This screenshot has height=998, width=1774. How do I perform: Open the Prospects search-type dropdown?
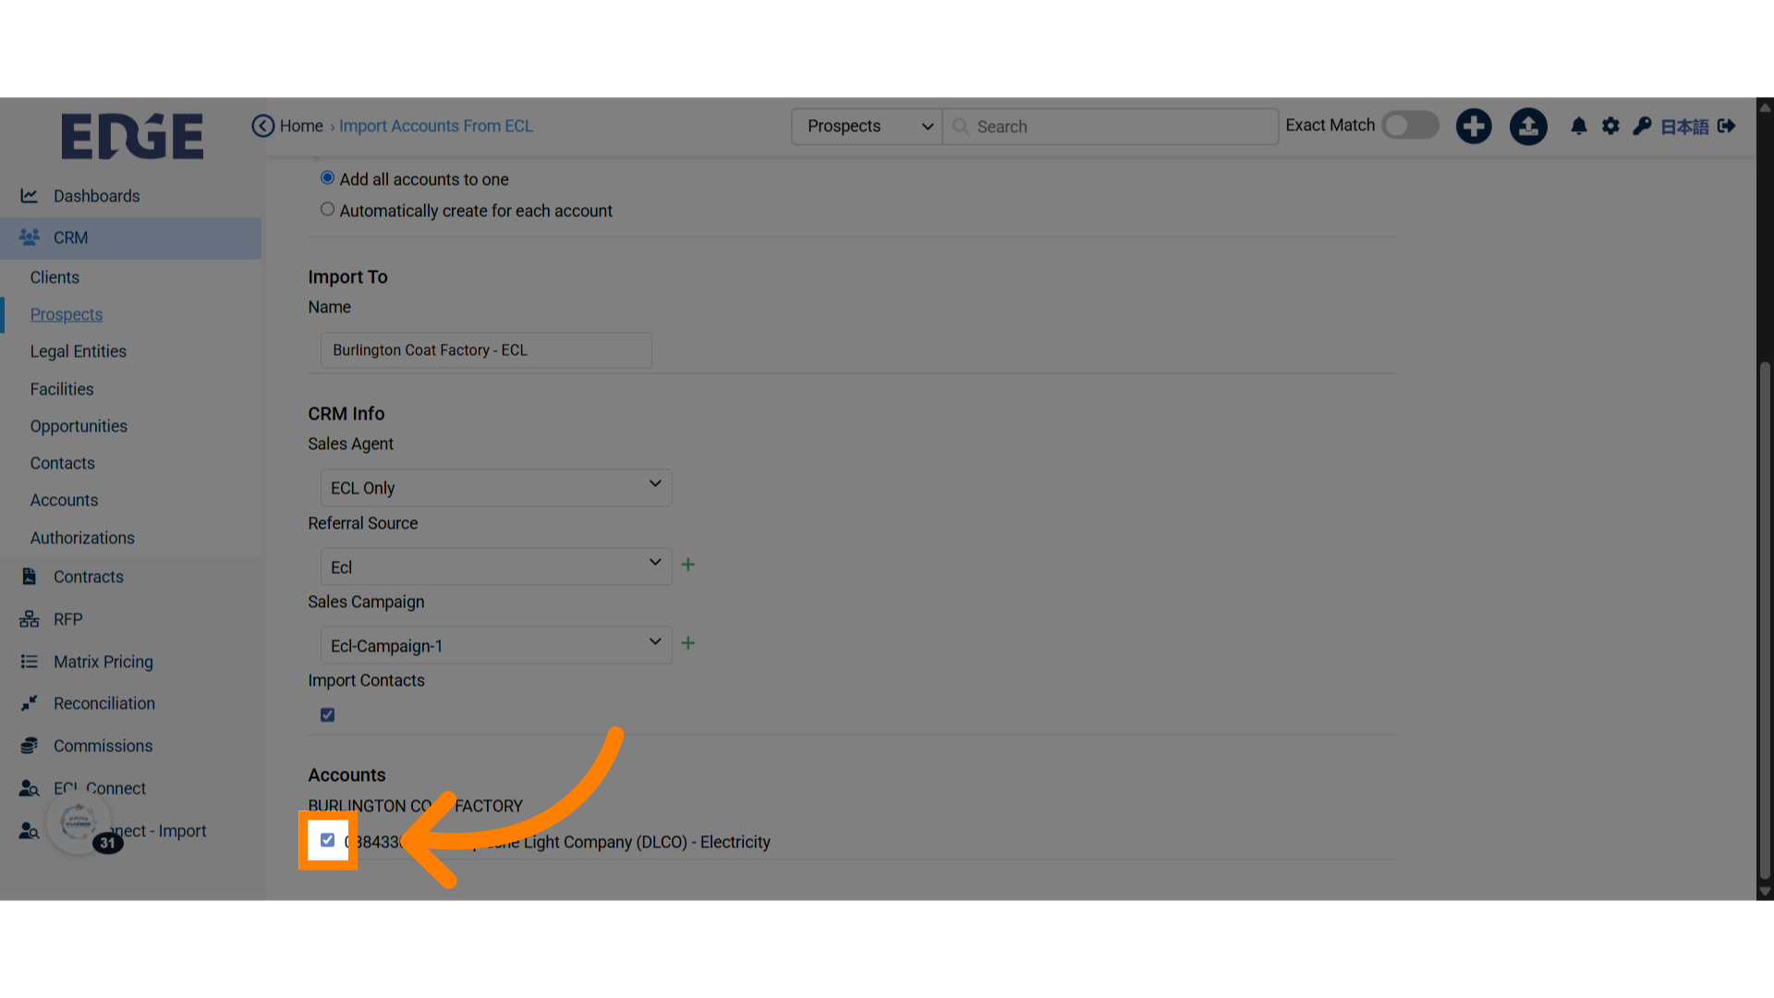[867, 127]
